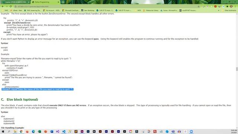The width and height of the screenshot is (238, 134).
Task: Open VitalSource Library bookmark
Action: coord(151,10)
